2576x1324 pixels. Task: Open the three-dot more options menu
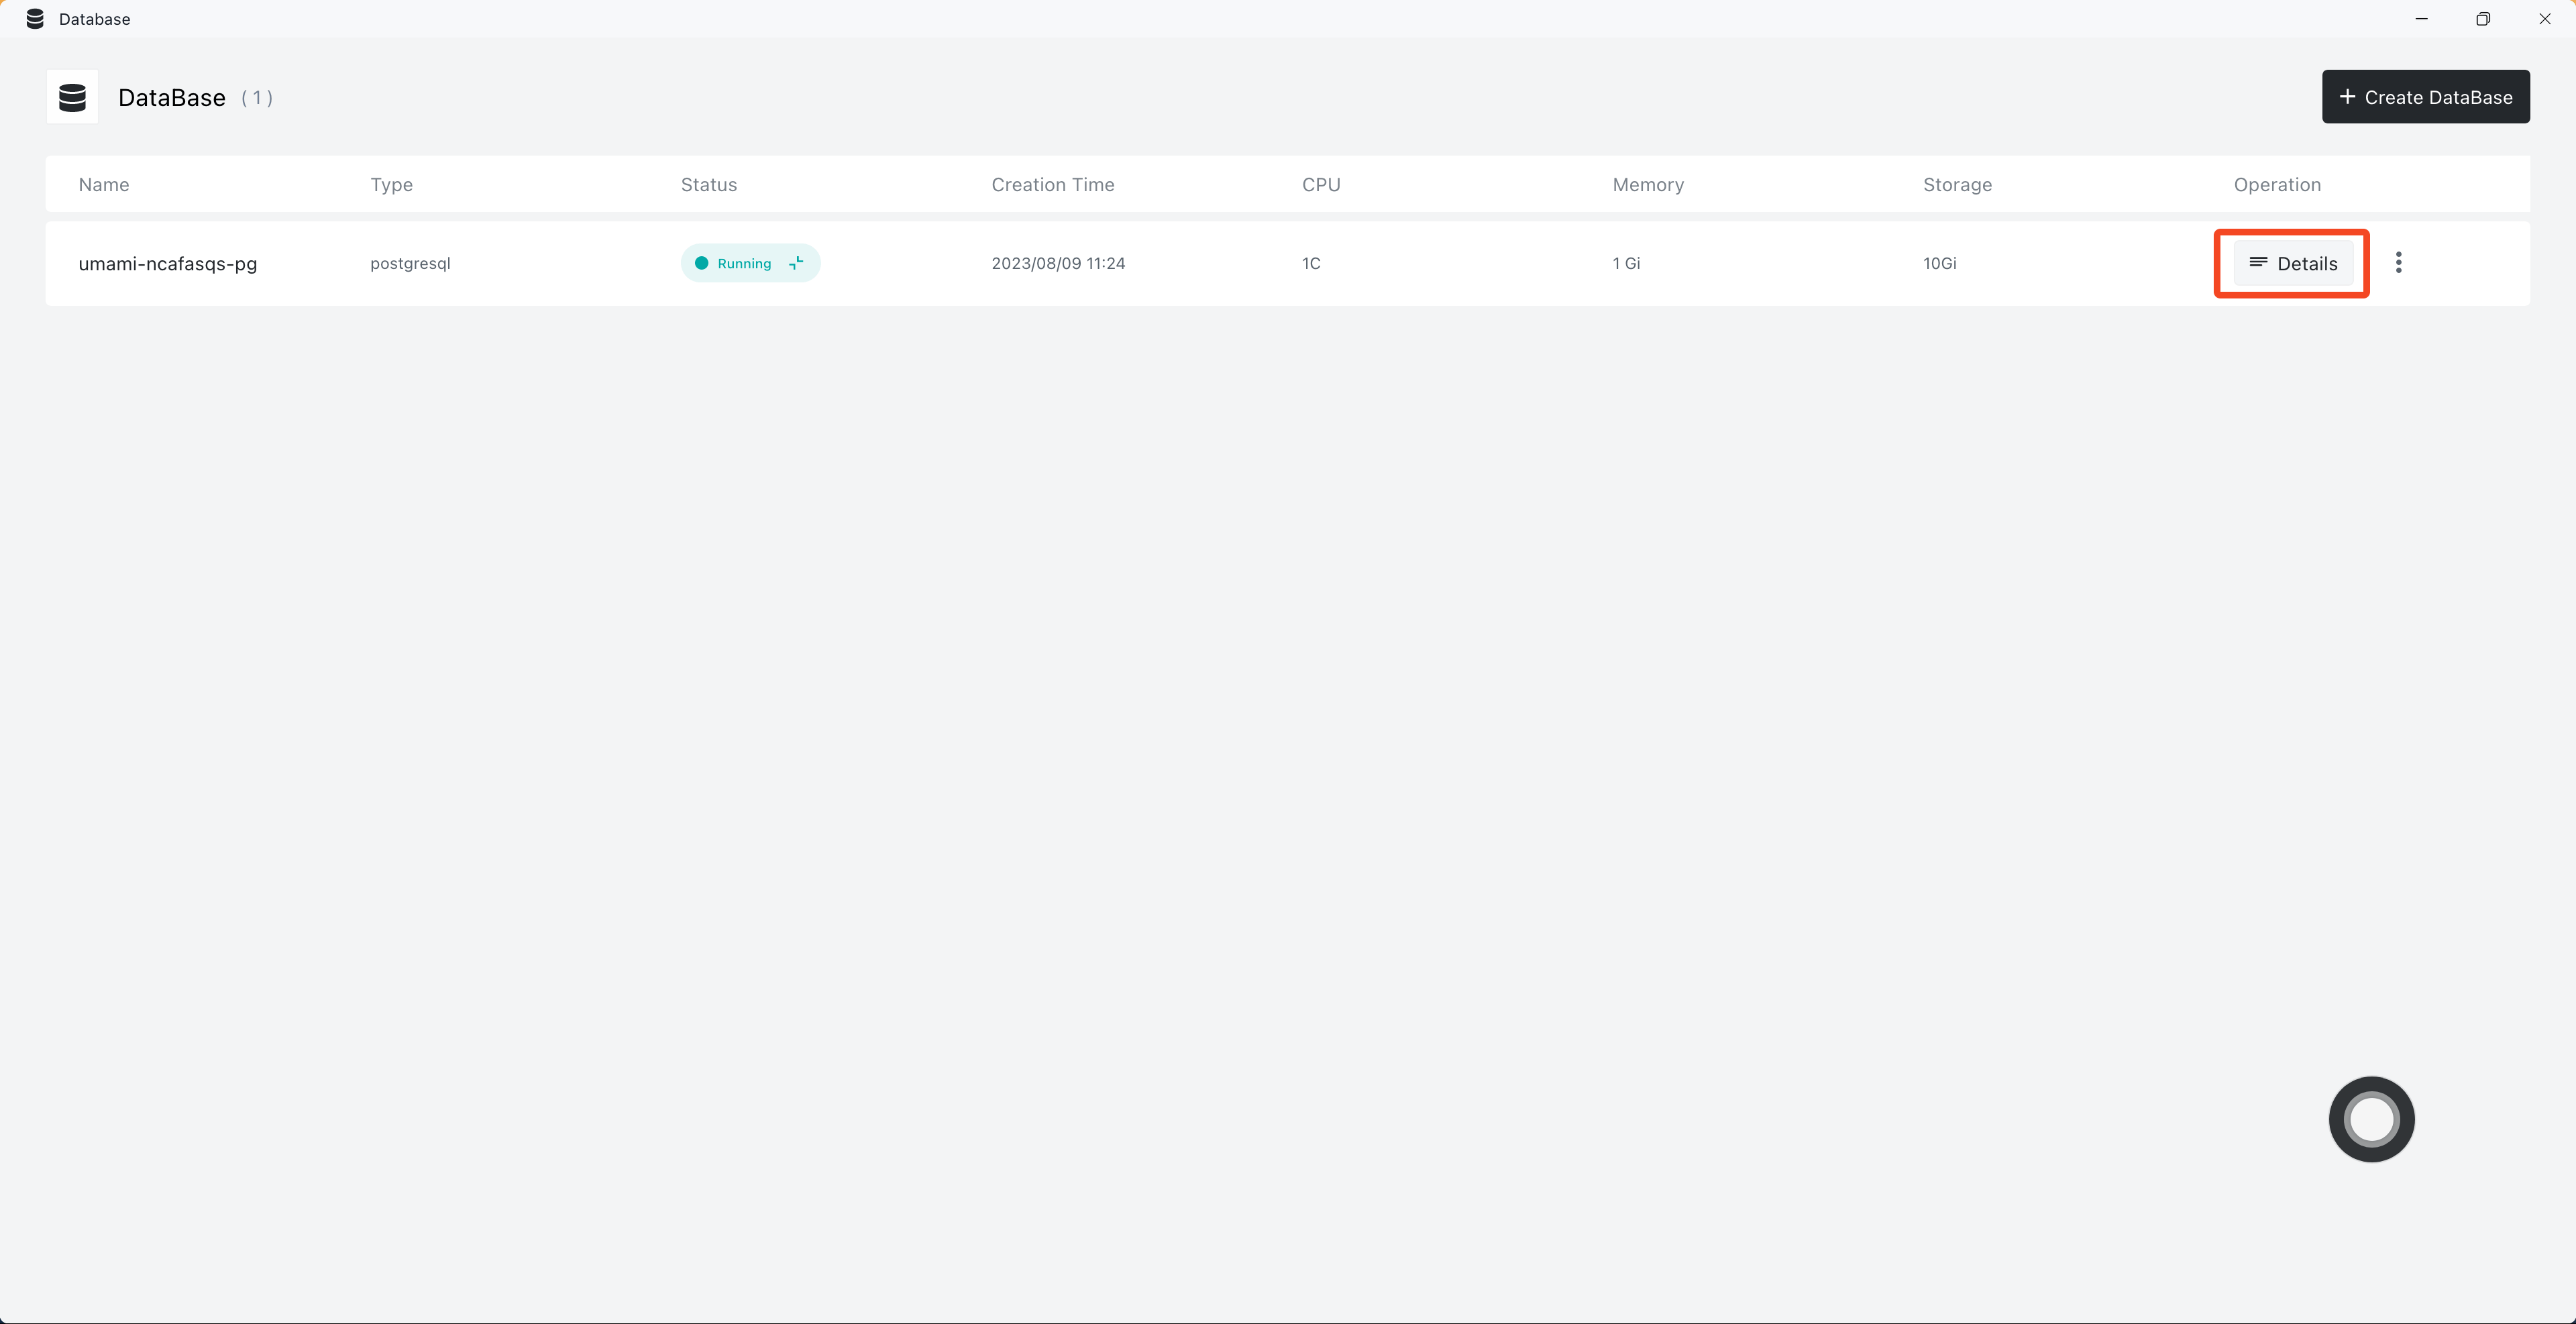2398,262
